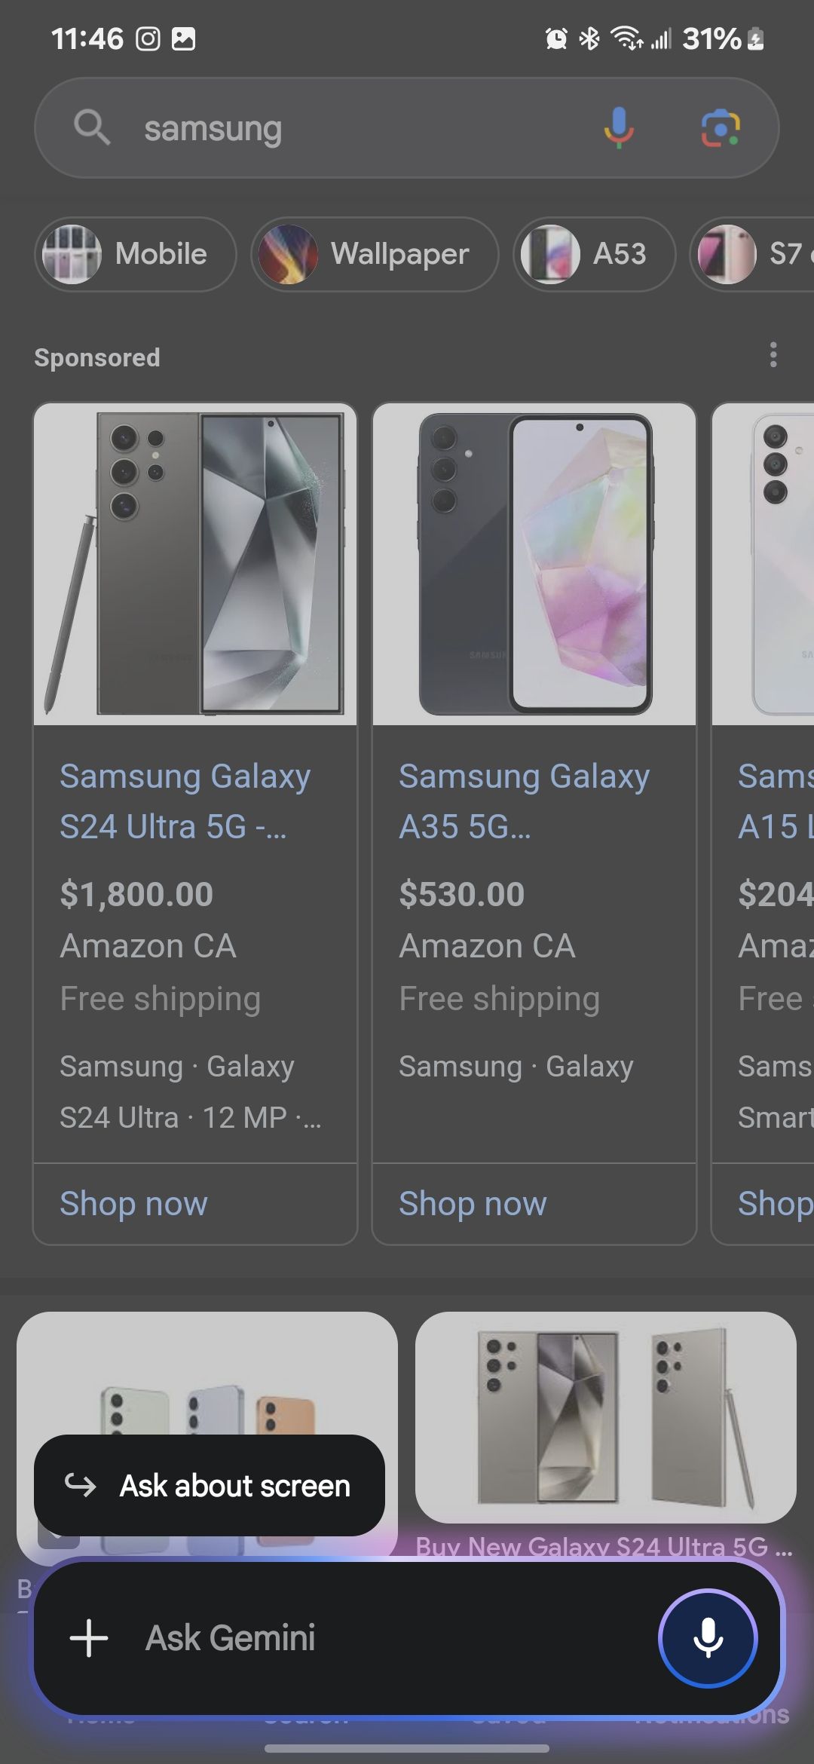
Task: Select the Wallpaper filter chip
Action: (374, 254)
